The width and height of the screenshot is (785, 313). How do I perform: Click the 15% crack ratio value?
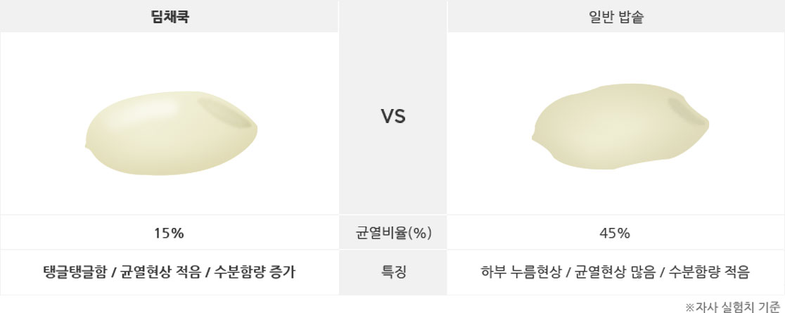[x=169, y=233]
